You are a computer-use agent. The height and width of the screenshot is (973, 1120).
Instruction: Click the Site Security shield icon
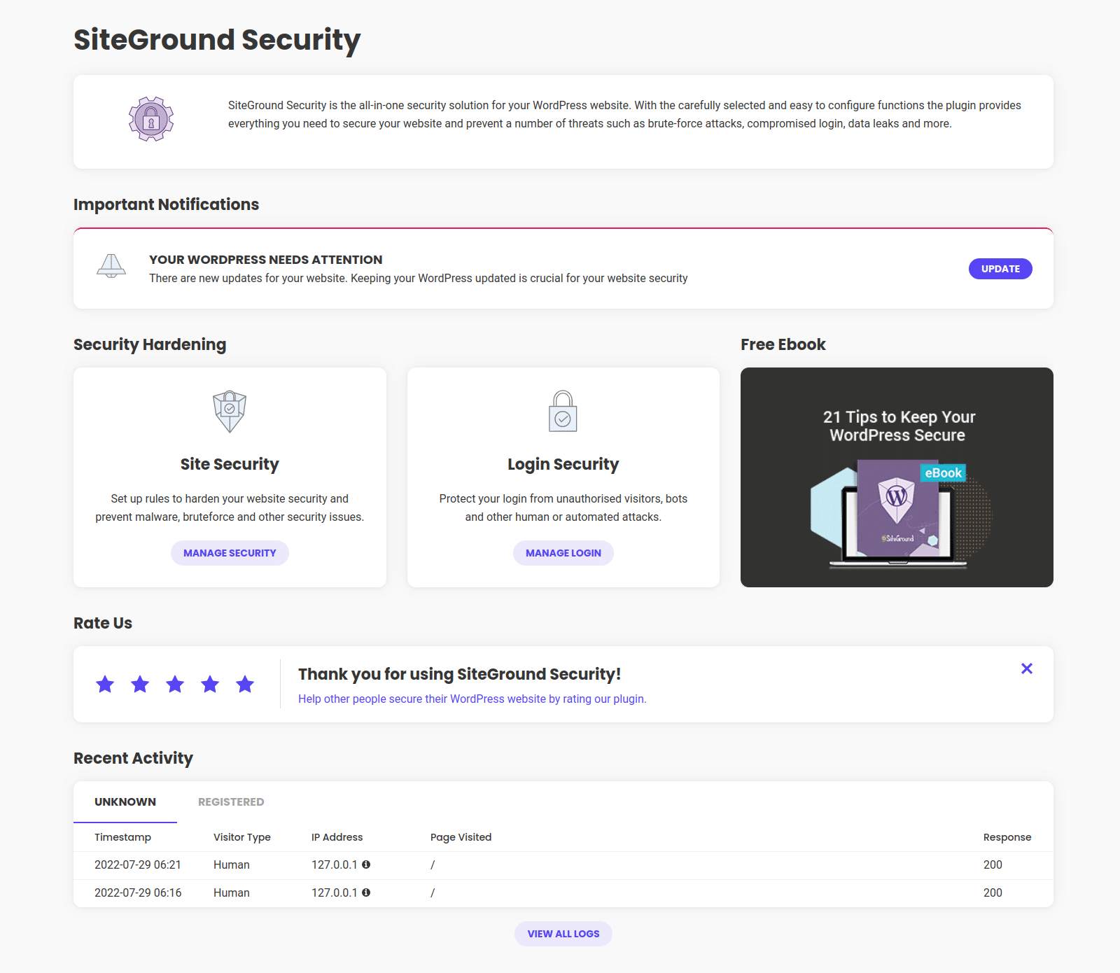point(230,412)
